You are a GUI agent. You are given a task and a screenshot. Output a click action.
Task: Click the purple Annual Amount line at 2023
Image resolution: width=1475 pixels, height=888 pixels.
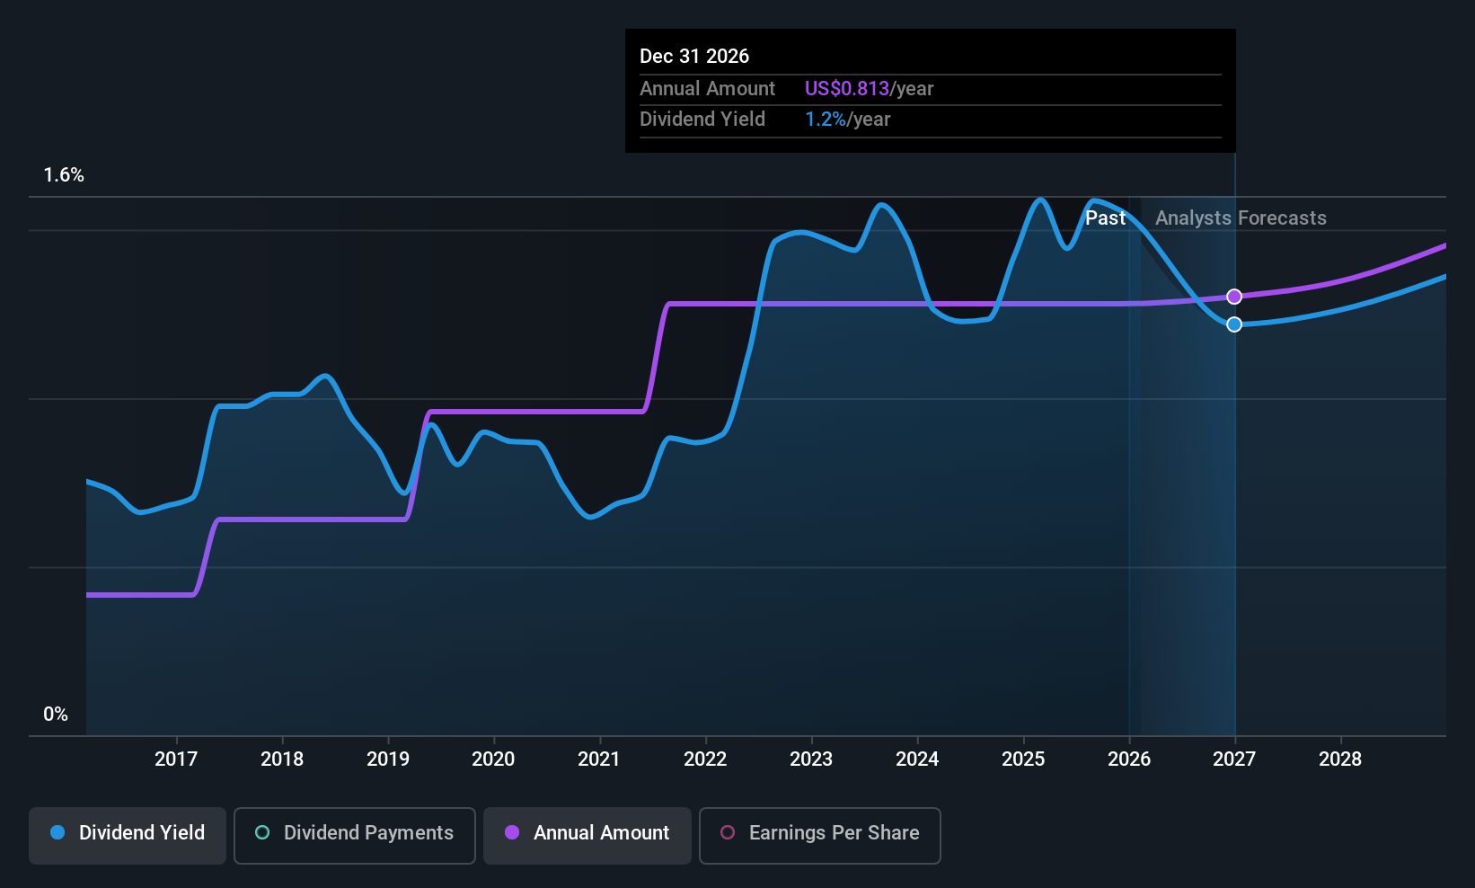pyautogui.click(x=811, y=305)
